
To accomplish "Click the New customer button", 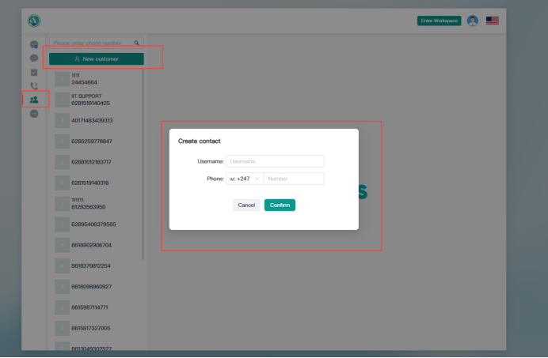I will tap(96, 58).
